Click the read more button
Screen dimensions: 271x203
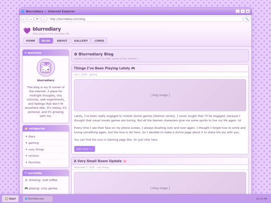[84, 149]
